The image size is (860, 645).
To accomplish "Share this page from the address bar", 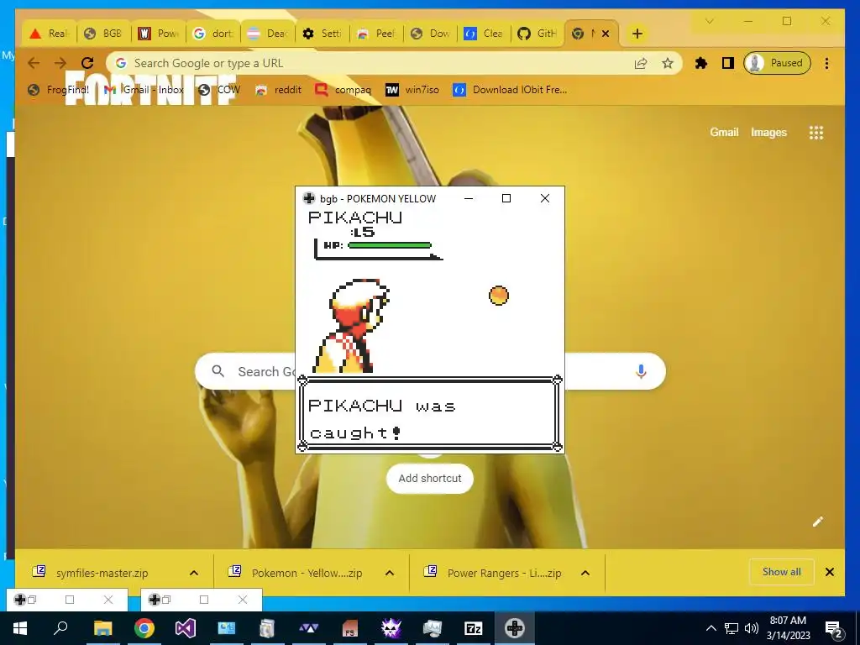I will pyautogui.click(x=641, y=63).
